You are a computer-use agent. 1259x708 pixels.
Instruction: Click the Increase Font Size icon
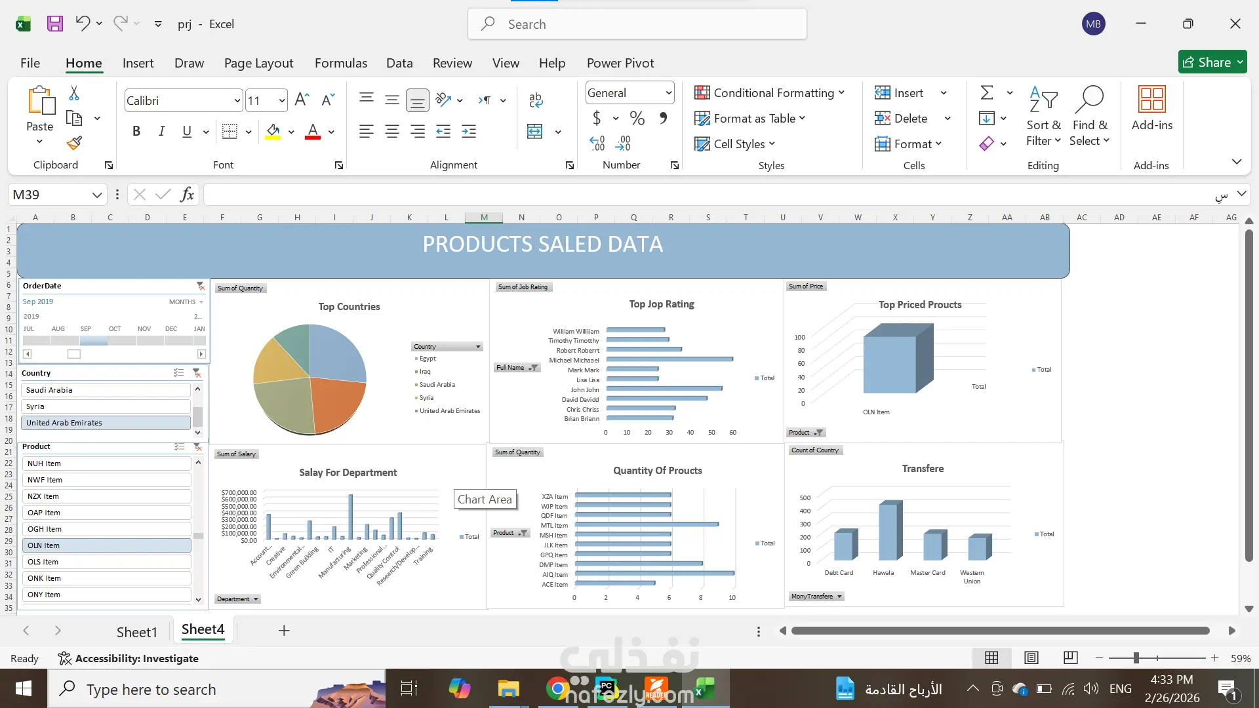tap(302, 100)
